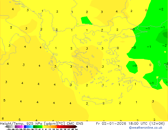This screenshot has width=168, height=130.
Task: Select the light pink legend swatch
Action: click(x=23, y=127)
